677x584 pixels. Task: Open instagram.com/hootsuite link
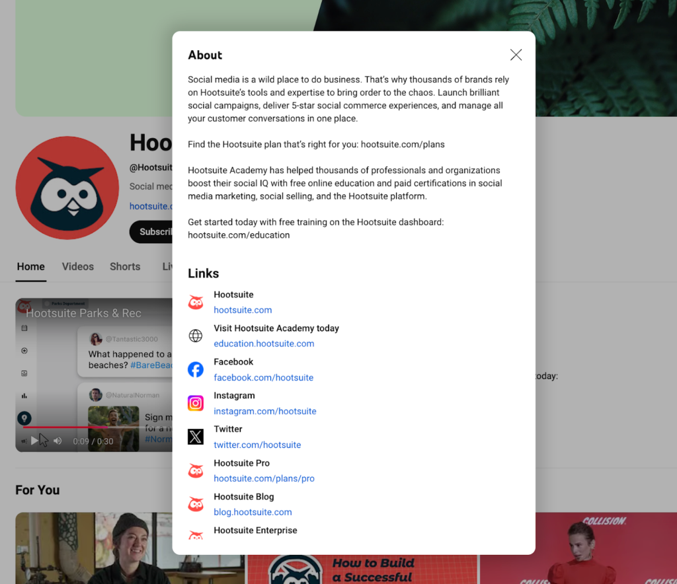coord(264,411)
